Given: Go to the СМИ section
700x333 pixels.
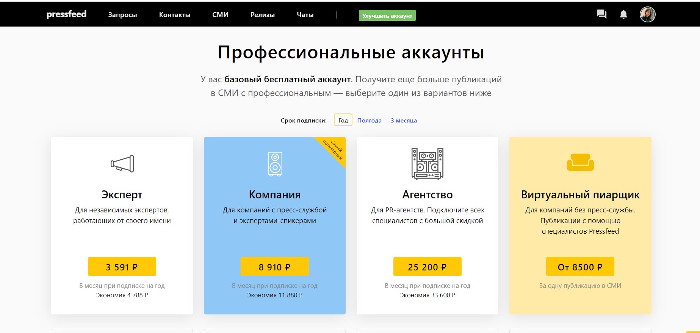Looking at the screenshot, I should pos(220,15).
